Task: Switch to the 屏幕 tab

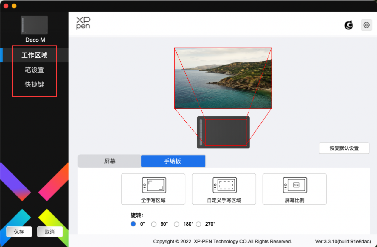Action: pos(110,161)
